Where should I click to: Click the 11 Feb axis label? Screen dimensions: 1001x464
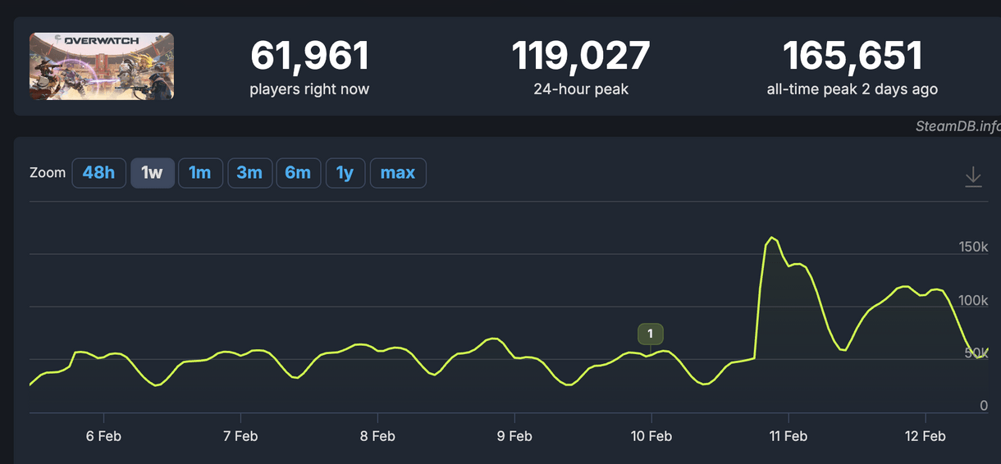(788, 436)
